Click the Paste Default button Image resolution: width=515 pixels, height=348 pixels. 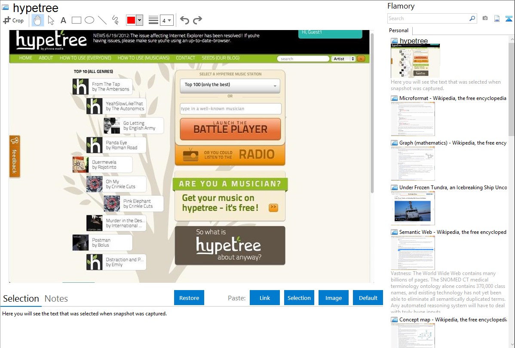(368, 298)
